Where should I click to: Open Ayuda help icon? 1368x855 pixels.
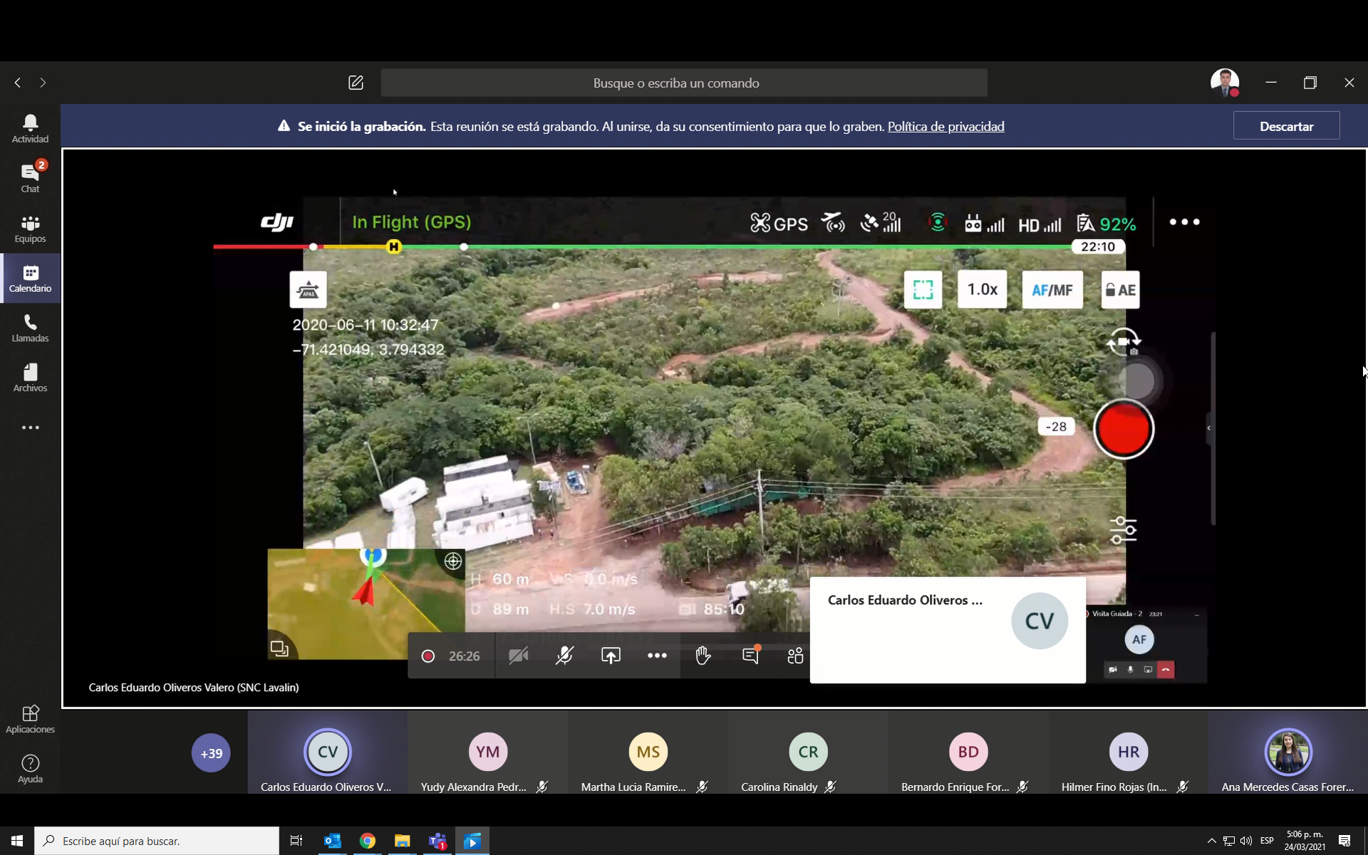point(30,768)
